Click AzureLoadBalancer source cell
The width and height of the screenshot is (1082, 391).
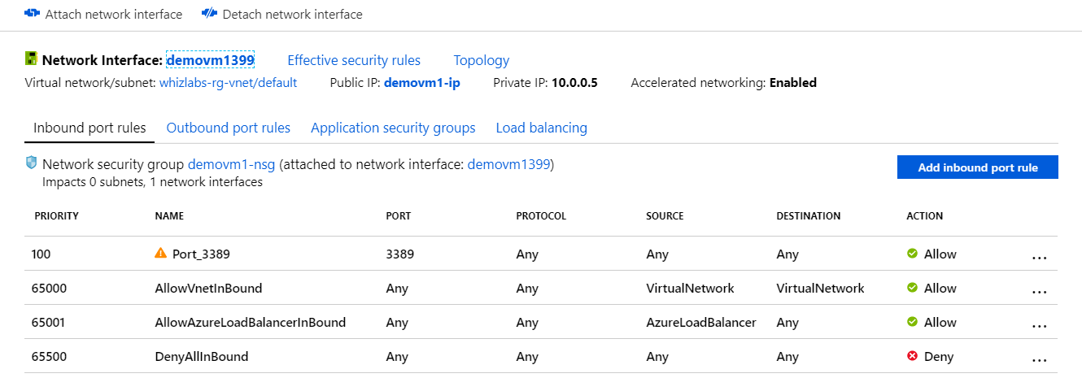coord(701,322)
